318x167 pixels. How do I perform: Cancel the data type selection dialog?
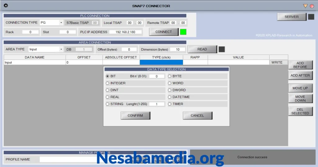(198, 115)
